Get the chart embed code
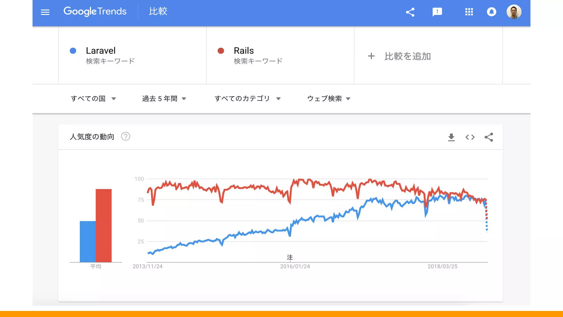The width and height of the screenshot is (563, 317). [x=470, y=137]
